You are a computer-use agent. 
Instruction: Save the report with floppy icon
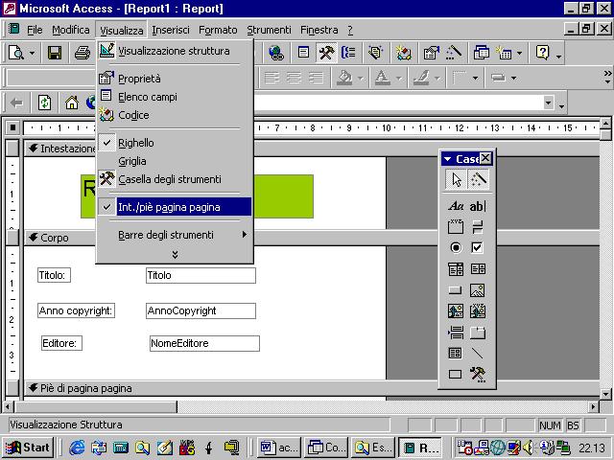click(x=55, y=53)
